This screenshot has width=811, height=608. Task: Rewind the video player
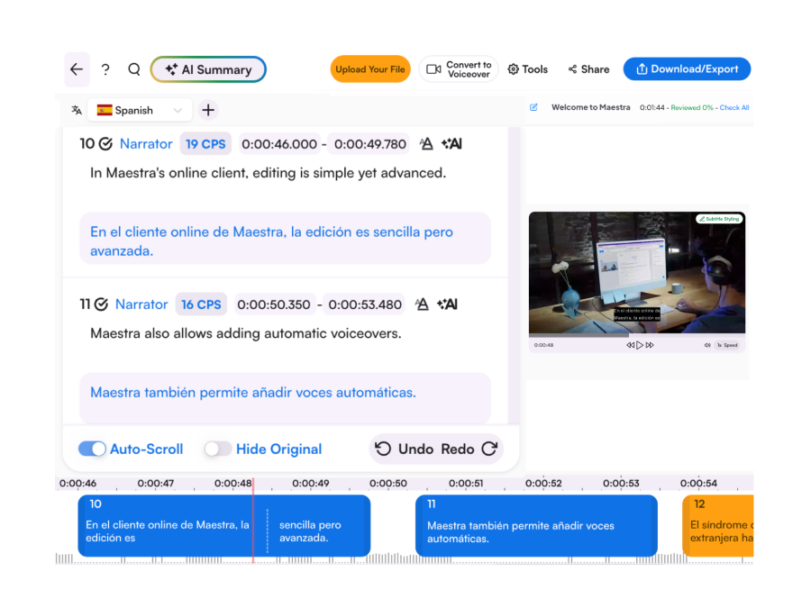pyautogui.click(x=630, y=345)
